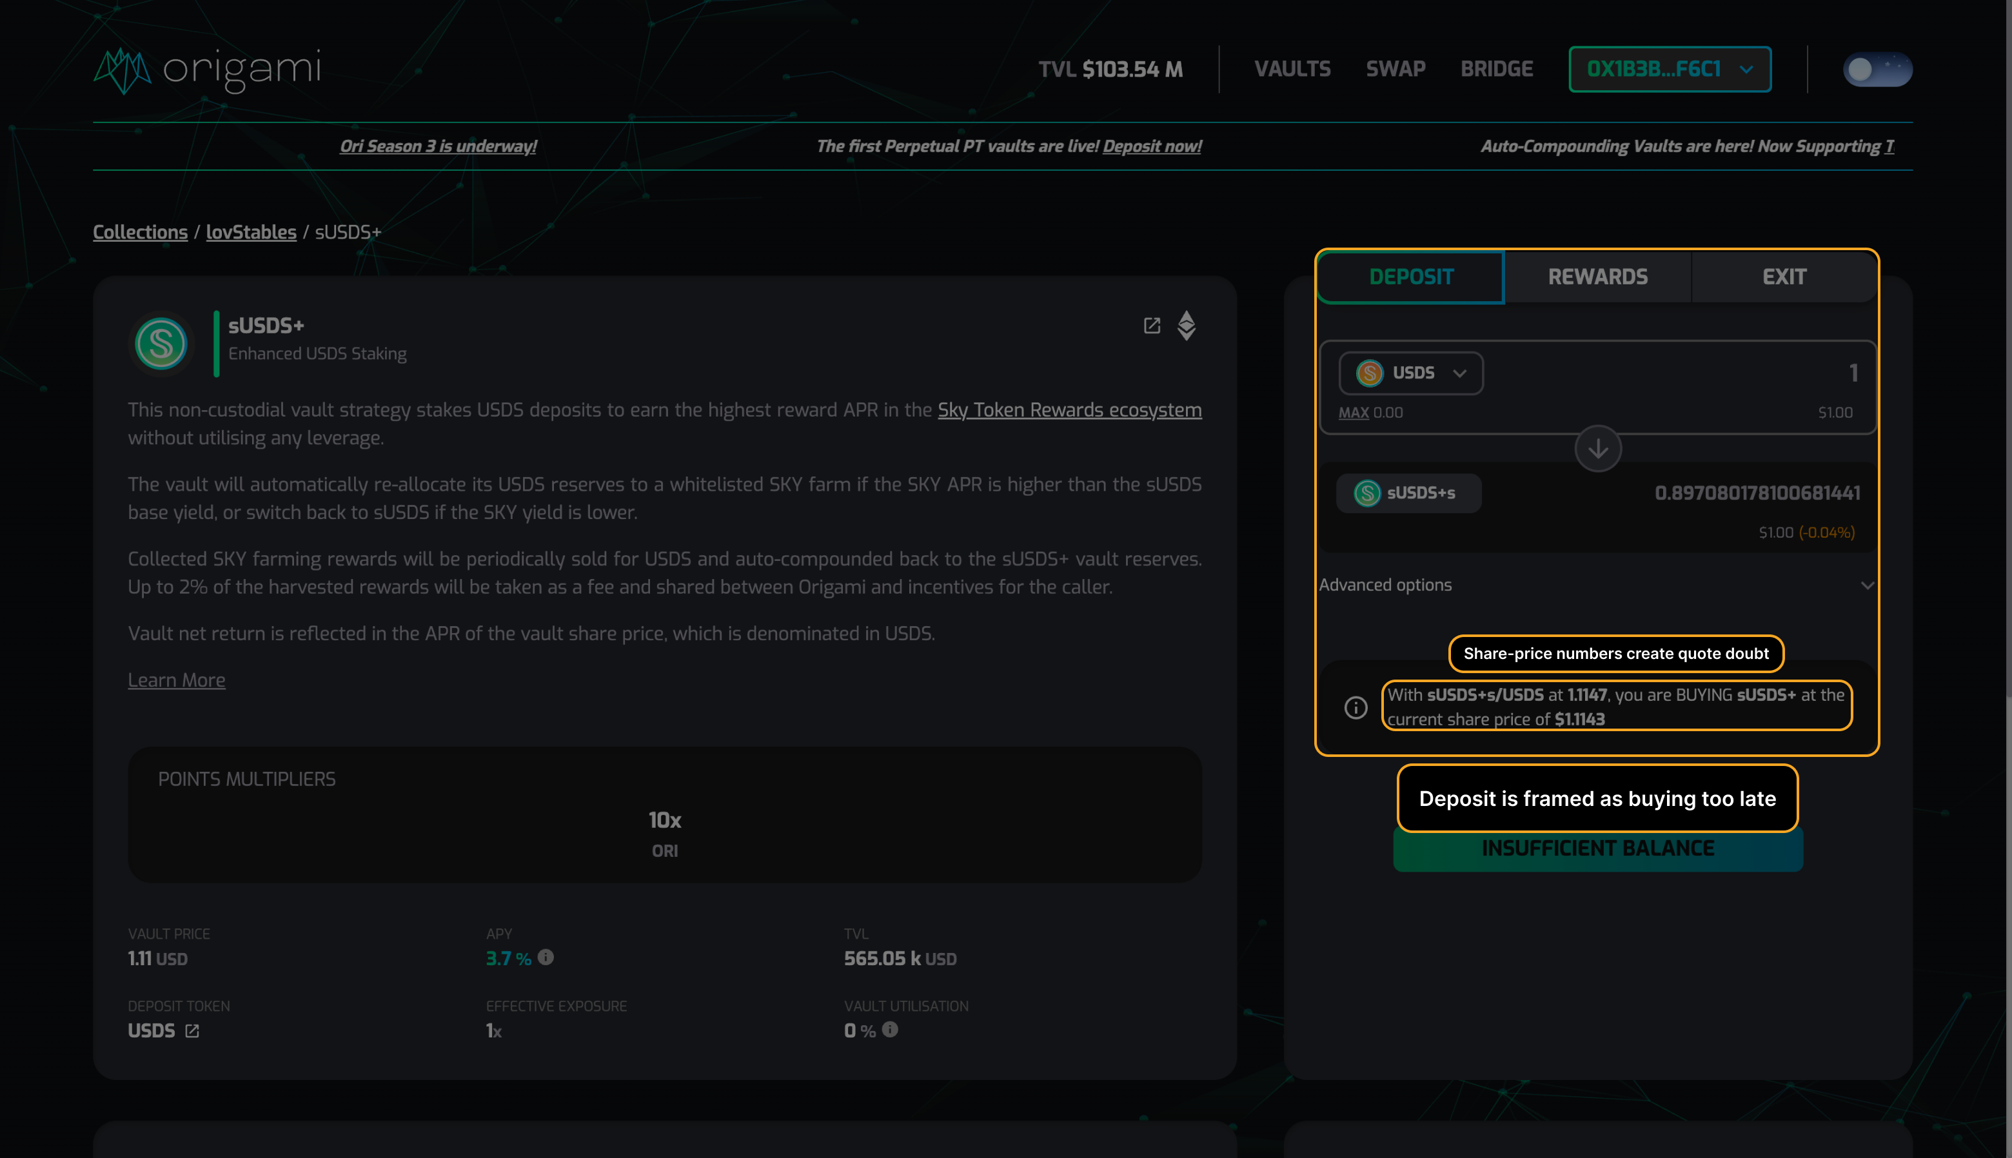Click the 0 % Vault Utilisation value
The width and height of the screenshot is (2012, 1158).
pyautogui.click(x=860, y=1032)
